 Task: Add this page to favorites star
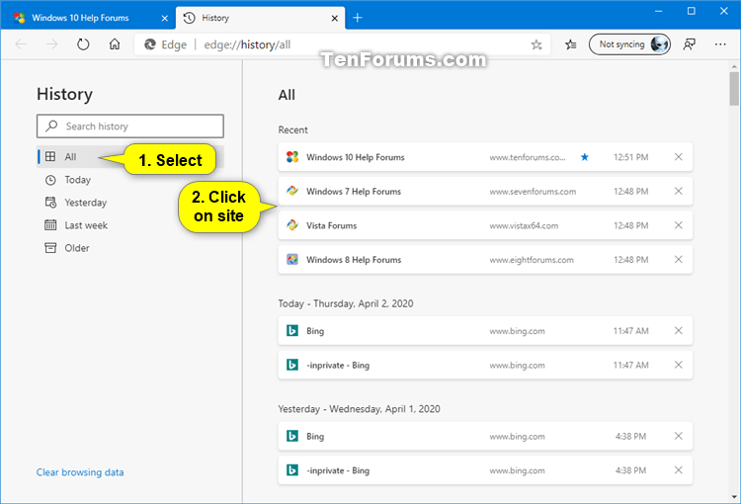coord(536,44)
